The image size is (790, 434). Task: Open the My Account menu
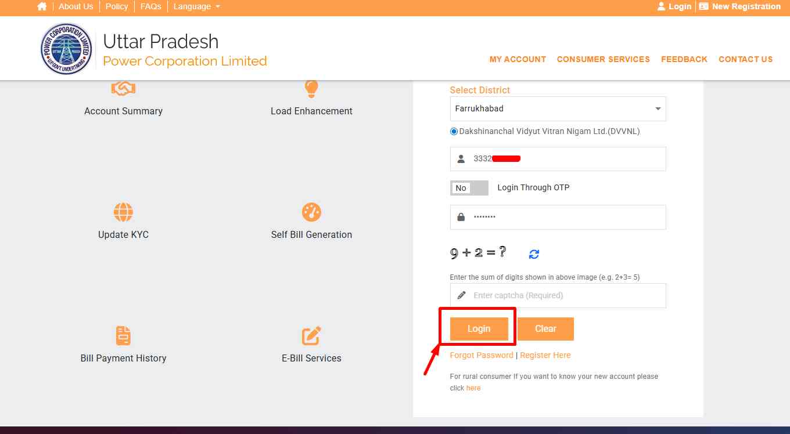point(518,59)
